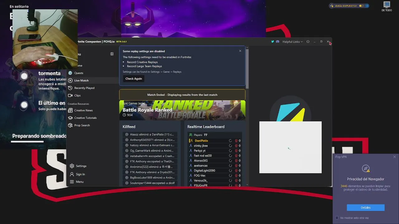The height and width of the screenshot is (224, 399).
Task: Click the Players count group icon
Action: pos(191,135)
